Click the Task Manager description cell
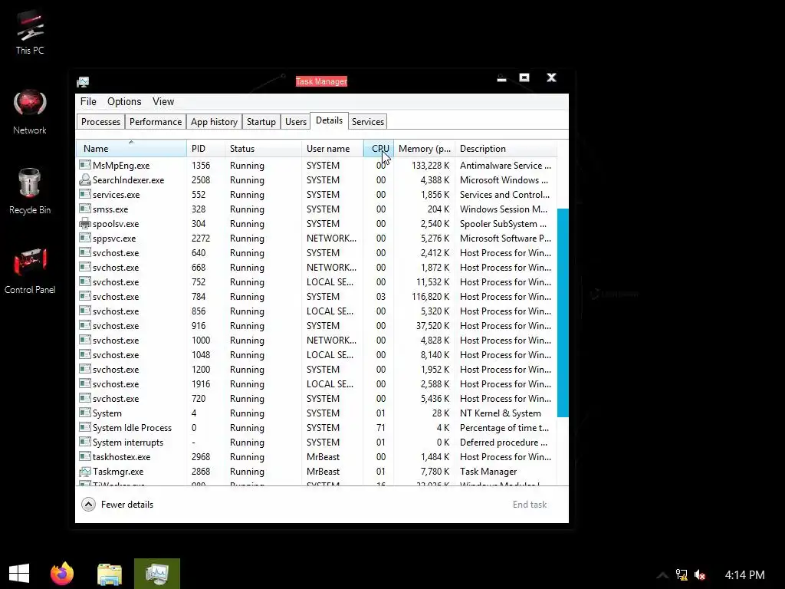This screenshot has height=589, width=785. pos(488,472)
